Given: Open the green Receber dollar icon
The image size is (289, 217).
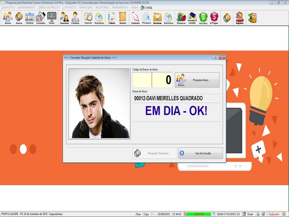Looking at the screenshot, I should click(x=203, y=18).
